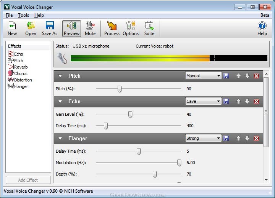Click the Process toolbar icon
Image resolution: width=275 pixels, height=198 pixels.
tap(112, 29)
